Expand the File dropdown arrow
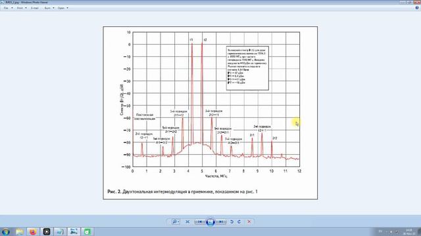The width and height of the screenshot is (421, 236). tap(12, 8)
